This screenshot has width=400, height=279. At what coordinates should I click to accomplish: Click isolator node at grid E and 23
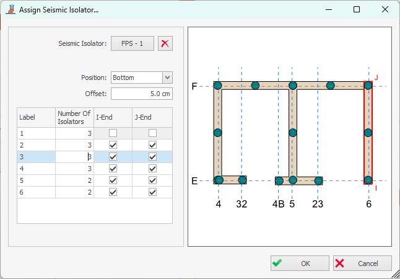coord(318,181)
